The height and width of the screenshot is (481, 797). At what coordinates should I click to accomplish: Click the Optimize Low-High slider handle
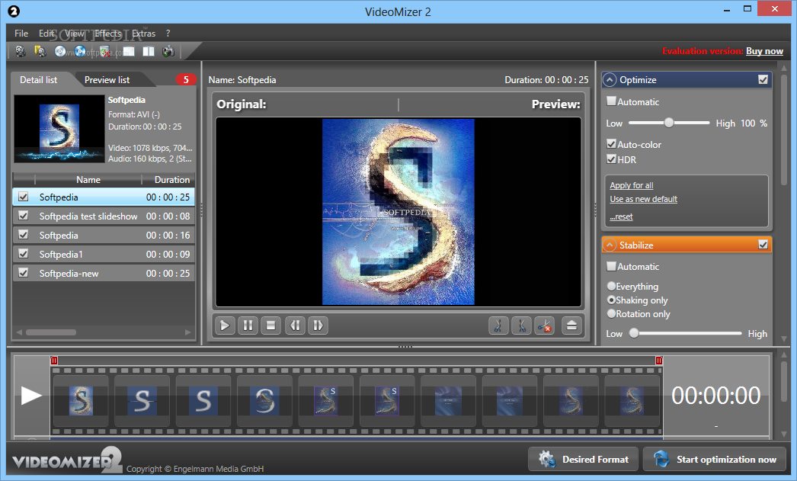click(669, 123)
